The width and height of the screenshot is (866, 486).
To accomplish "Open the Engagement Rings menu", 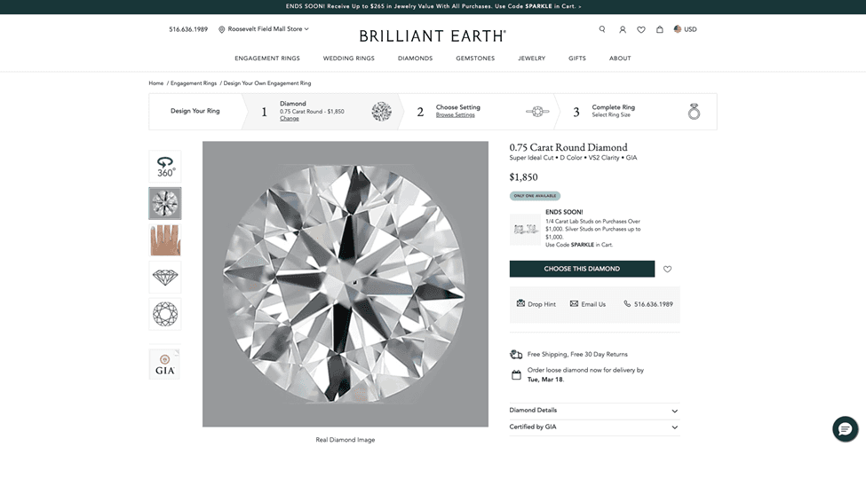I will pos(267,58).
